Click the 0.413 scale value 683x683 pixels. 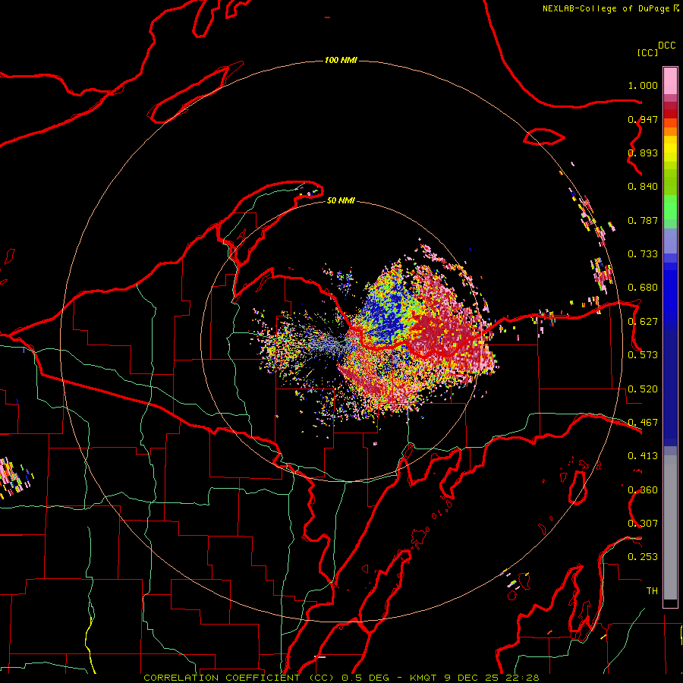click(x=643, y=456)
